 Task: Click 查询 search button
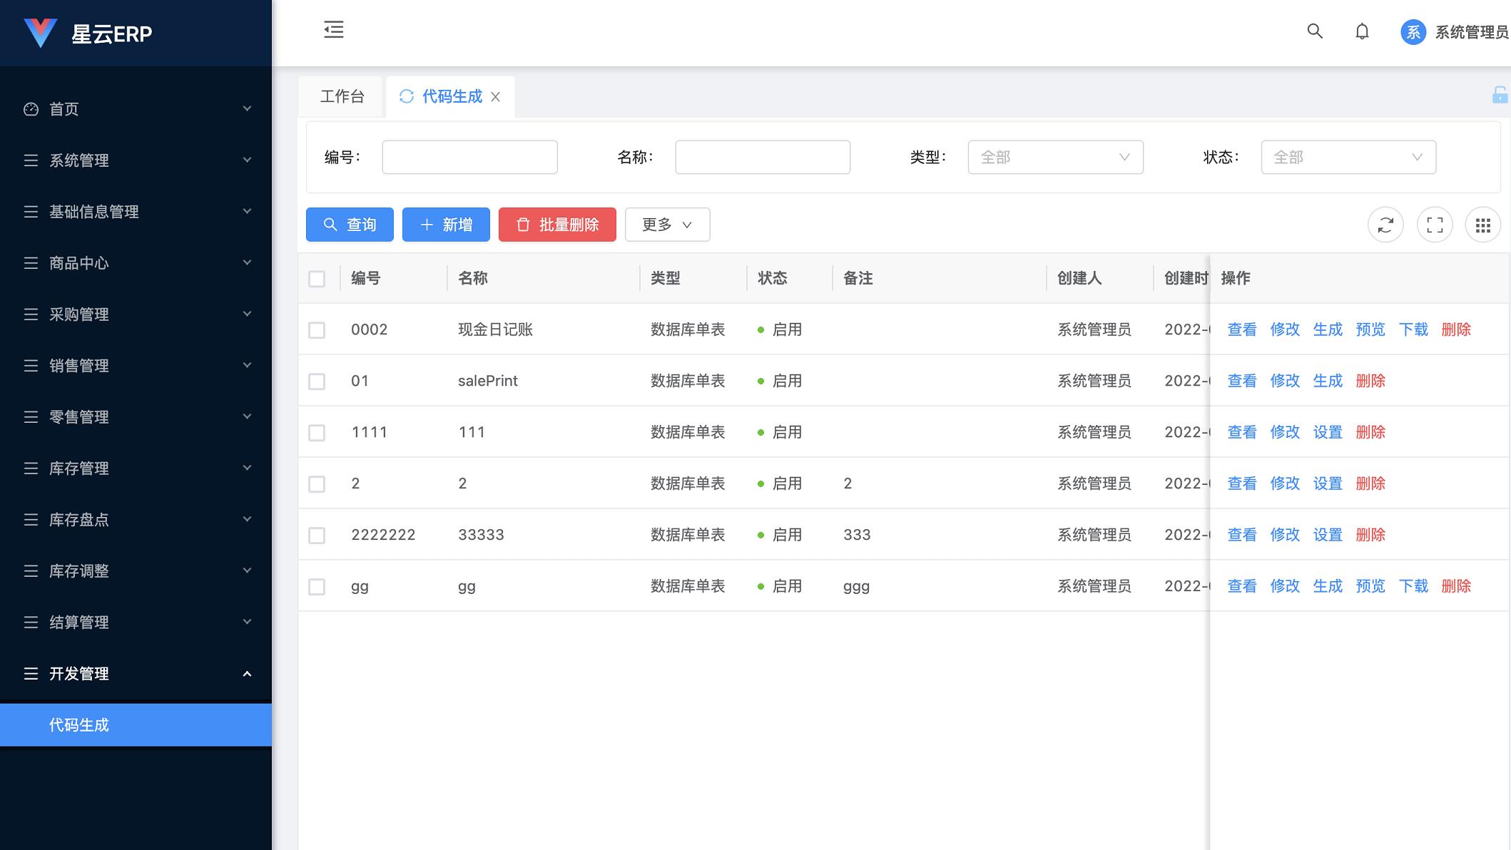[x=350, y=224]
